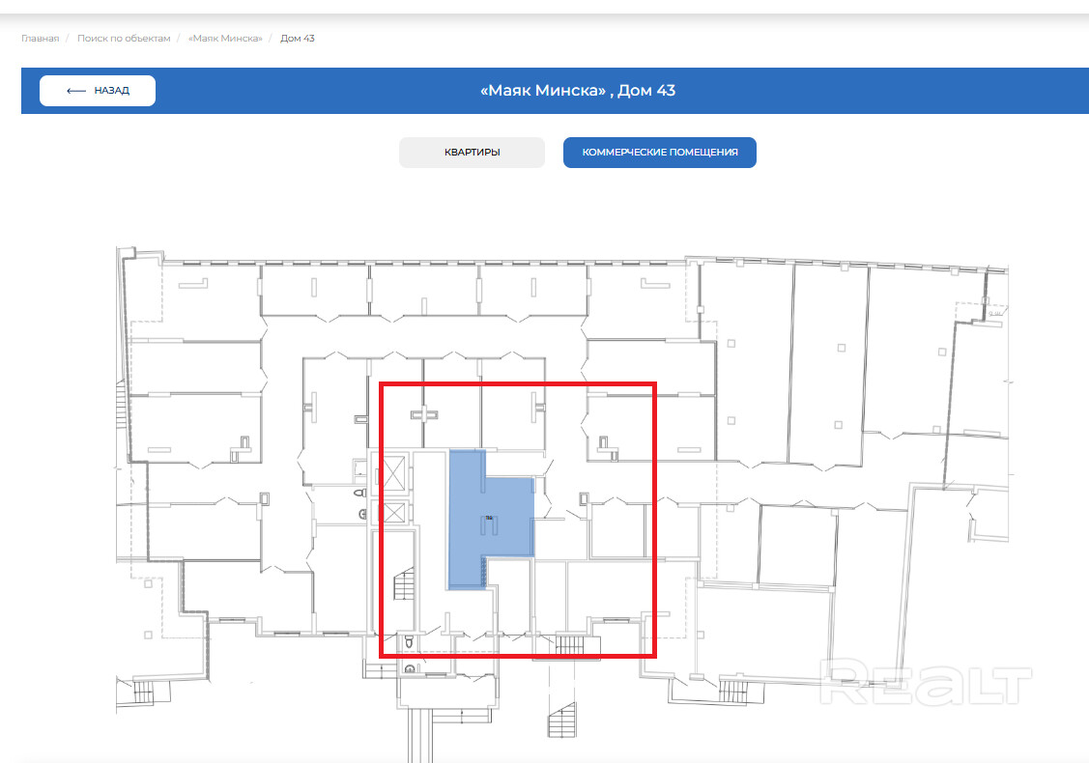
Task: Open the Главная breadcrumb link
Action: [40, 39]
